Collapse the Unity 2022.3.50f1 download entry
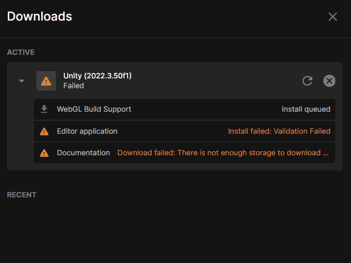Viewport: 351px width, 263px height. tap(22, 81)
